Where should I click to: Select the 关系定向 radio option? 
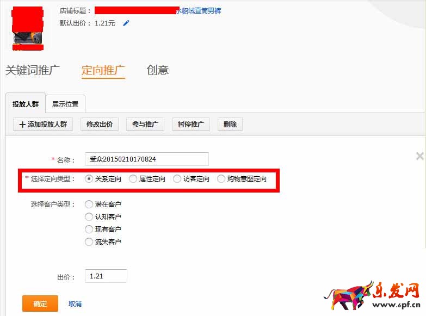[89, 178]
